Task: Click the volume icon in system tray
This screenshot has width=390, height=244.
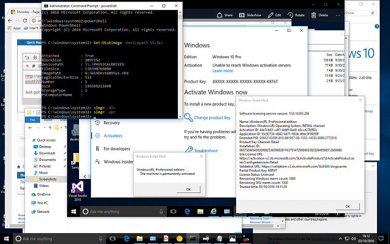Action: click(x=353, y=239)
